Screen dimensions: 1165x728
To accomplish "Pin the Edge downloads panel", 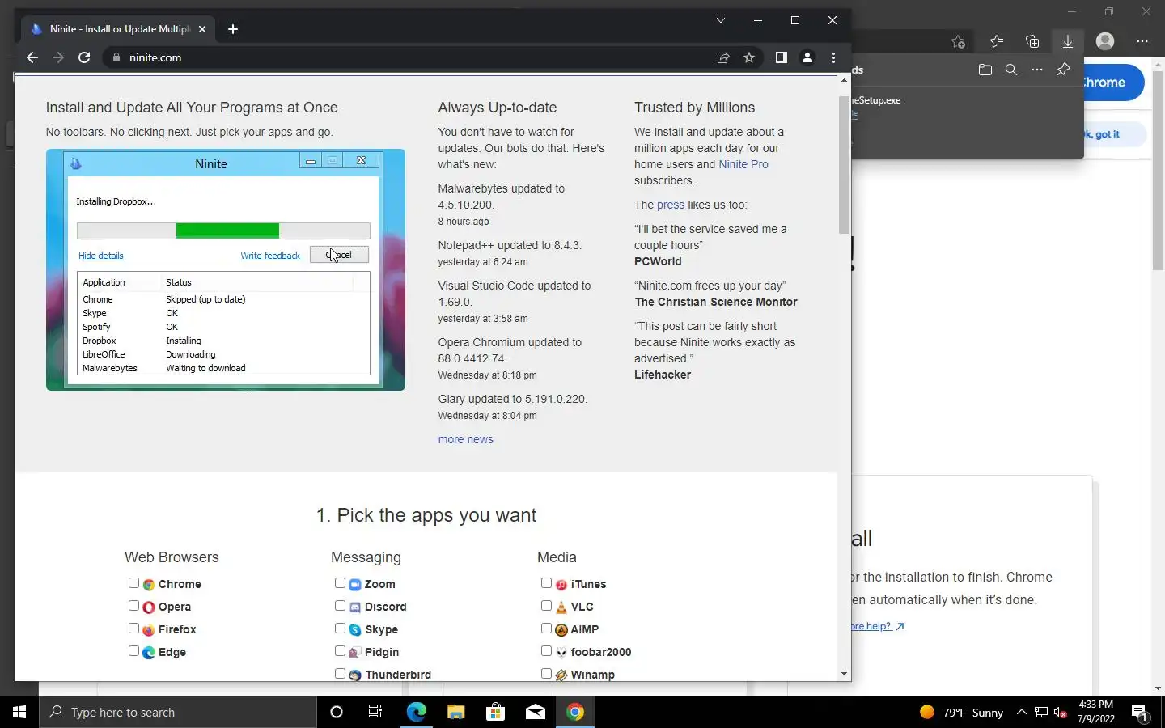I will 1064,70.
